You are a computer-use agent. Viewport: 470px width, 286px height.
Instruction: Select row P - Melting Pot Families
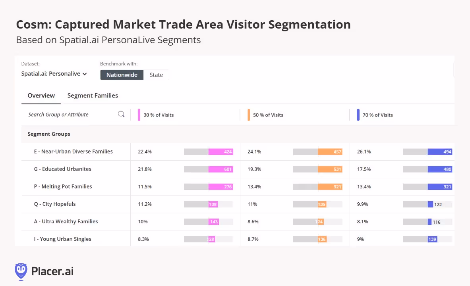coord(63,186)
